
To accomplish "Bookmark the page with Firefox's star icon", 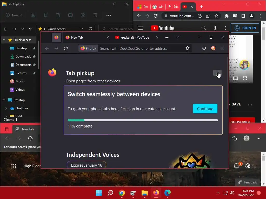I will [x=188, y=48].
